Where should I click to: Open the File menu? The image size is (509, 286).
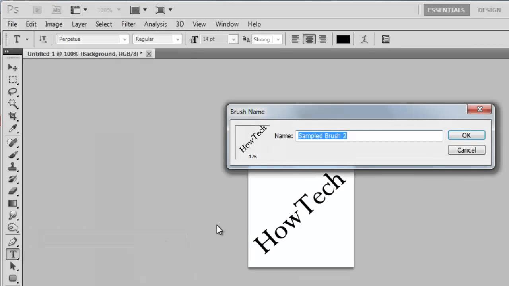click(12, 24)
